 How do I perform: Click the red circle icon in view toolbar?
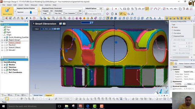point(34,18)
